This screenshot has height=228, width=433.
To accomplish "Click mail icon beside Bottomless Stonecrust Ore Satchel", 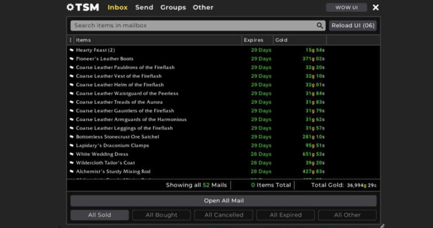I will [71, 137].
